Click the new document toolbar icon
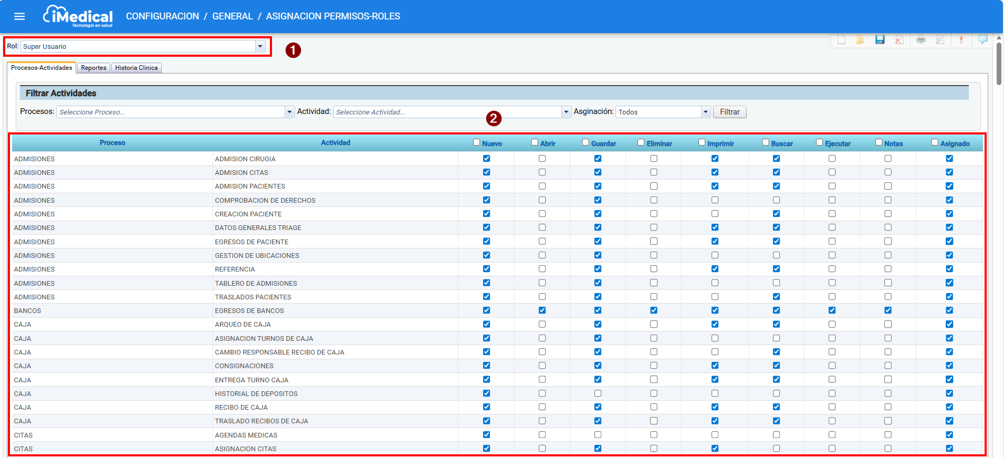The width and height of the screenshot is (1004, 458). 841,40
